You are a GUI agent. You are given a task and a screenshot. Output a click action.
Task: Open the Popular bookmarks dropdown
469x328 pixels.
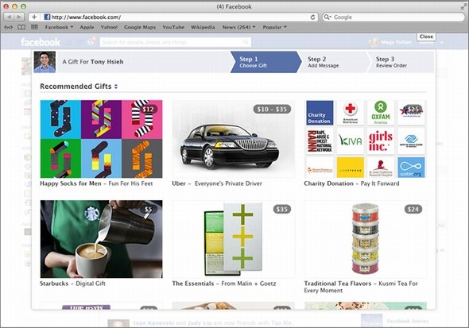coord(274,27)
